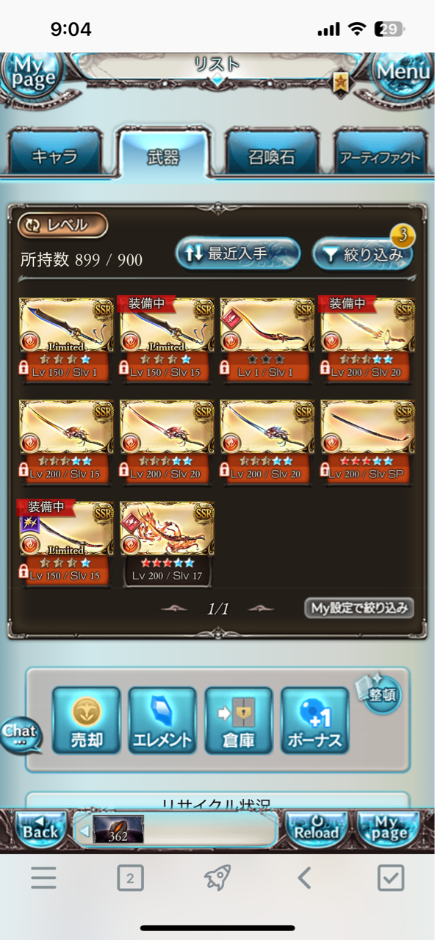Switch to the キャラ tab
Viewport: 435px width, 940px height.
(54, 156)
